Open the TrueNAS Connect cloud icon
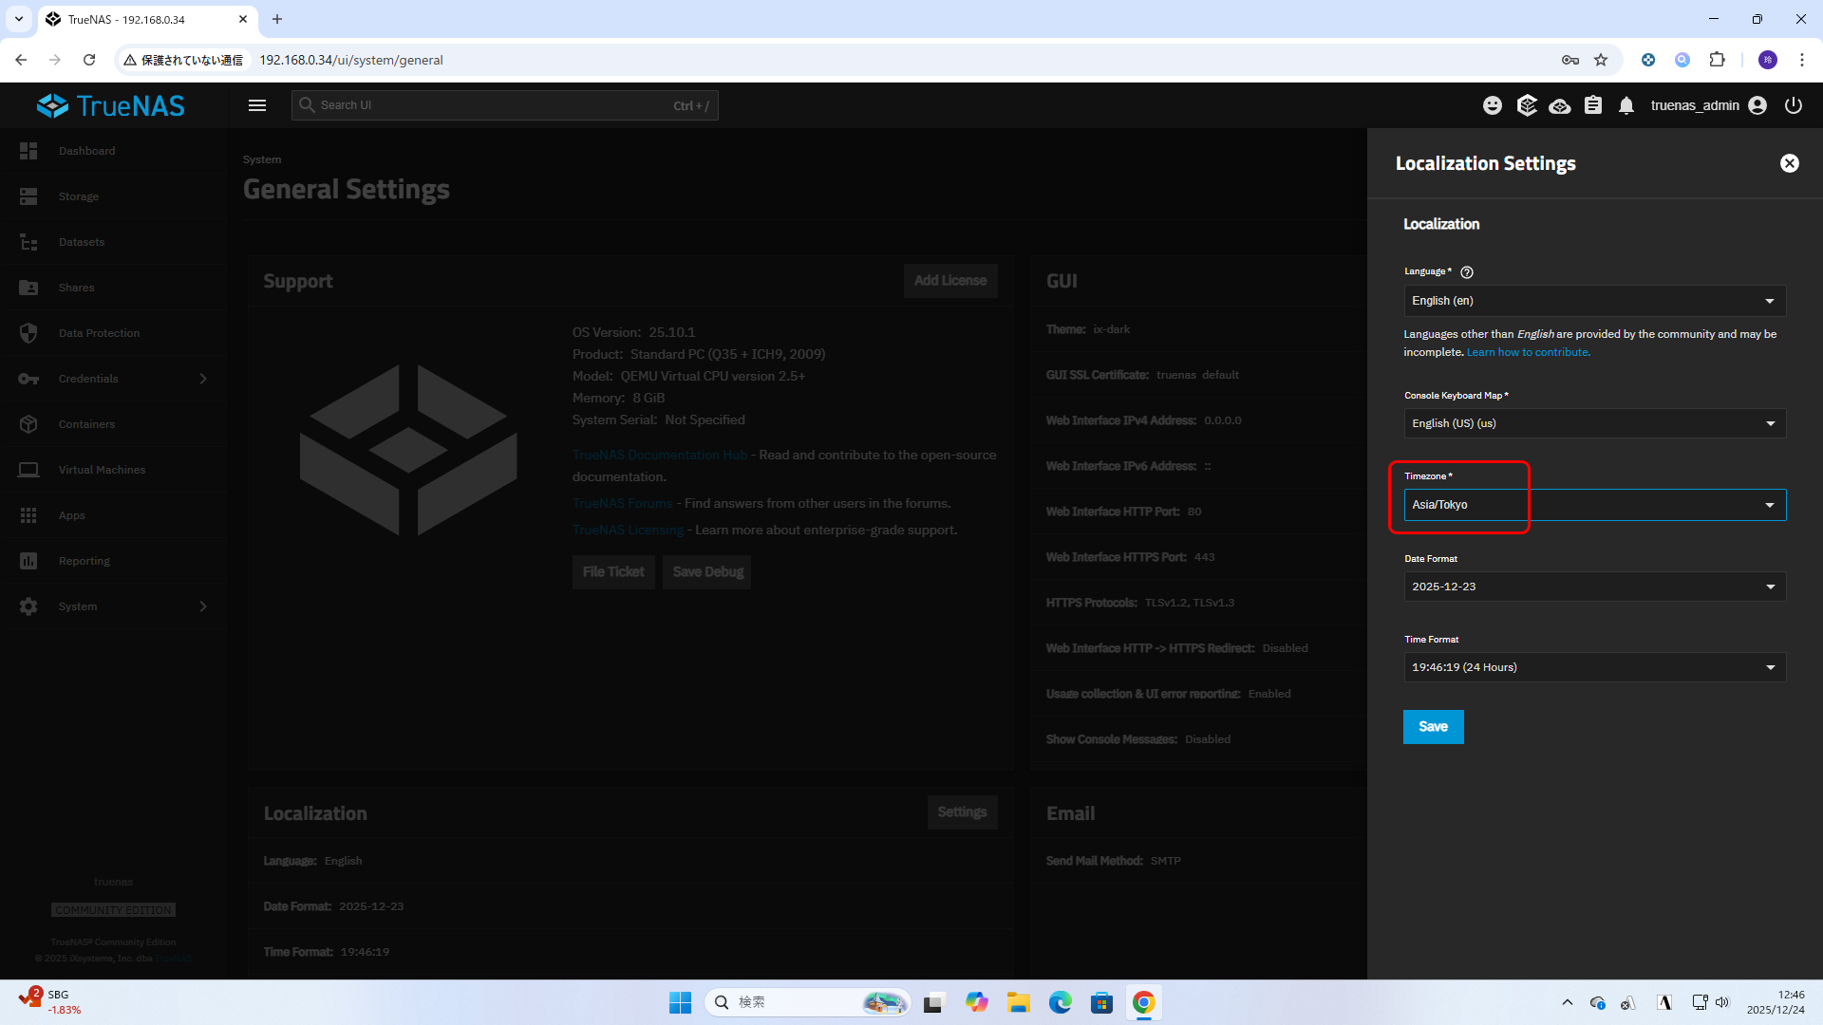 [1560, 105]
